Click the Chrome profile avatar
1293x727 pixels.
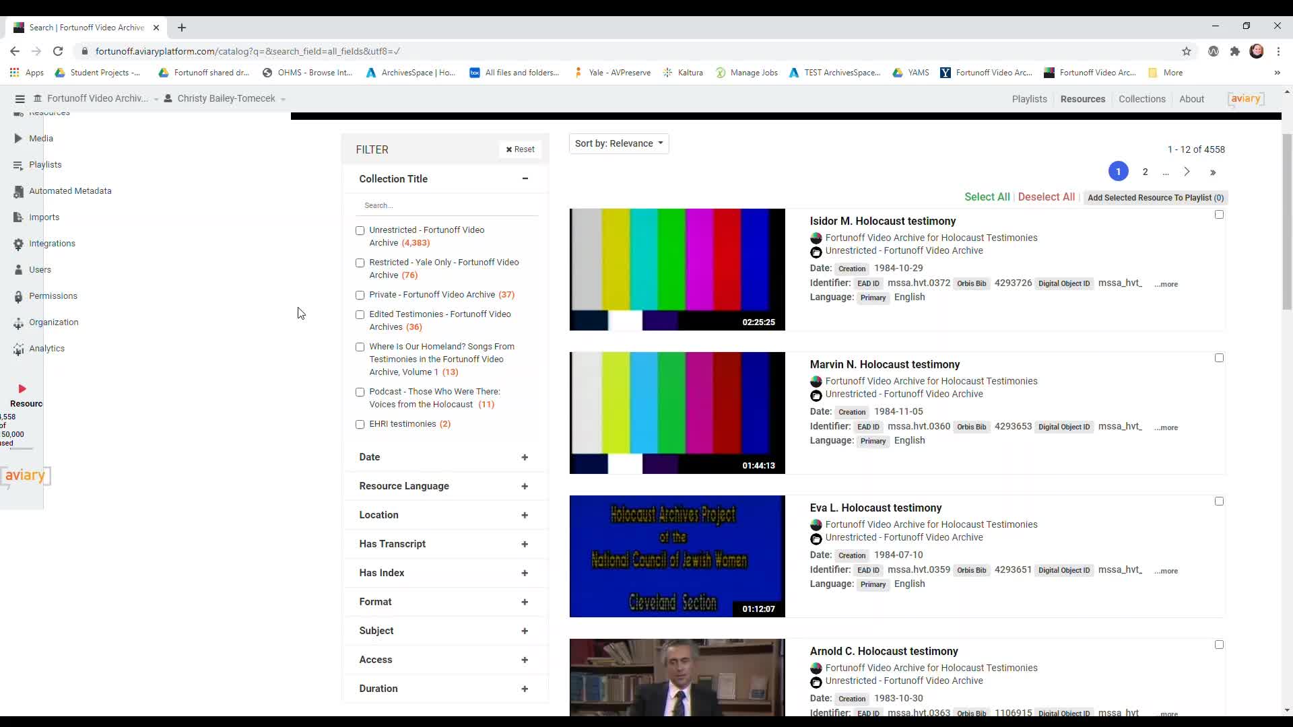coord(1257,51)
